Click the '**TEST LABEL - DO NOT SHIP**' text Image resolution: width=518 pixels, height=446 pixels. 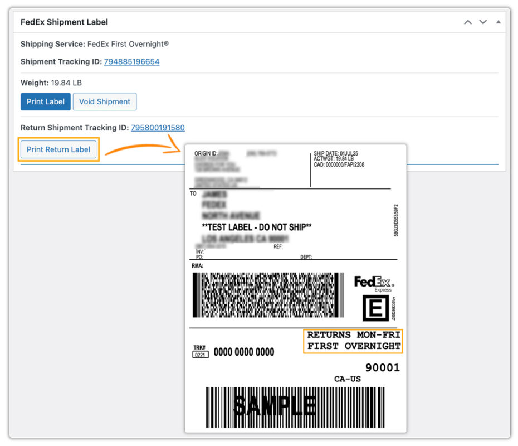(256, 227)
